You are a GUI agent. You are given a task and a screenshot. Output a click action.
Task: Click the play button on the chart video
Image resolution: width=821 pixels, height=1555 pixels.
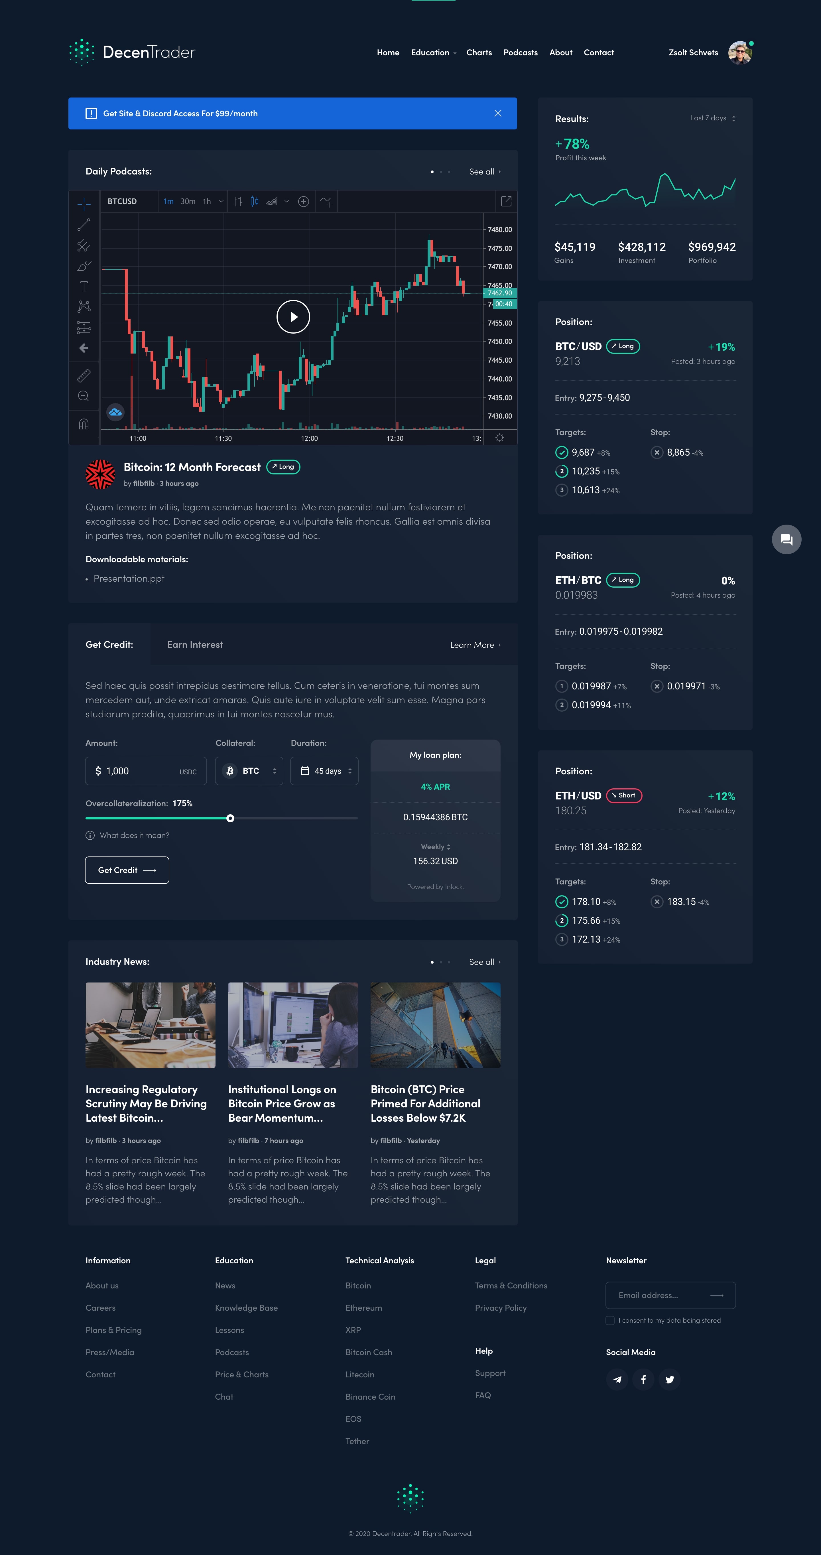click(293, 317)
